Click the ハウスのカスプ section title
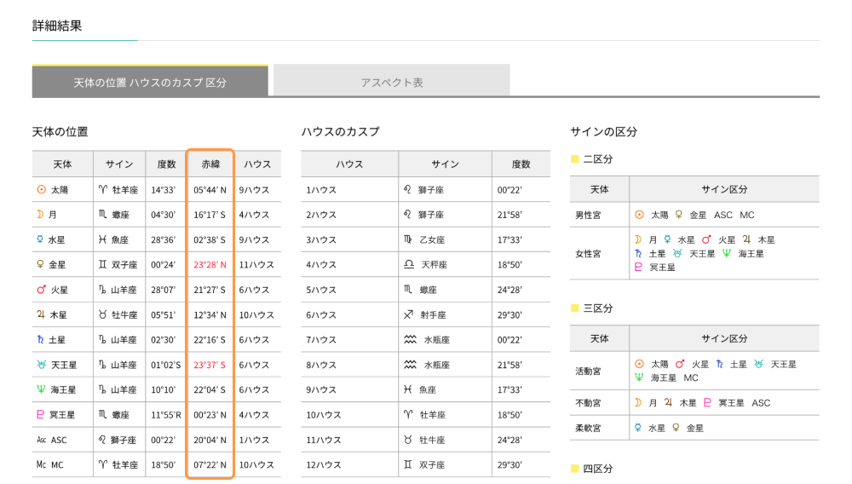 coord(340,131)
